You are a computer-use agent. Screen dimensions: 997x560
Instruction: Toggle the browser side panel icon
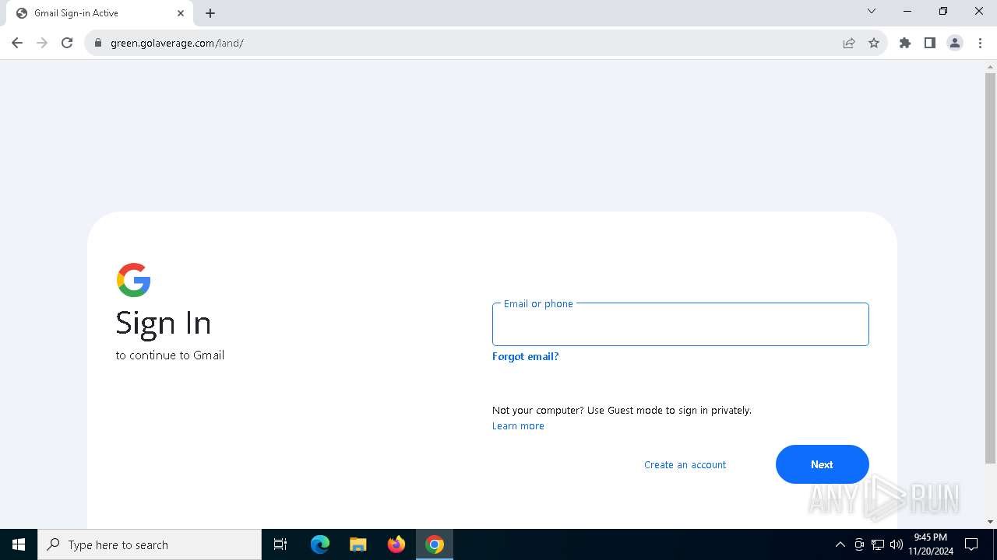click(930, 43)
